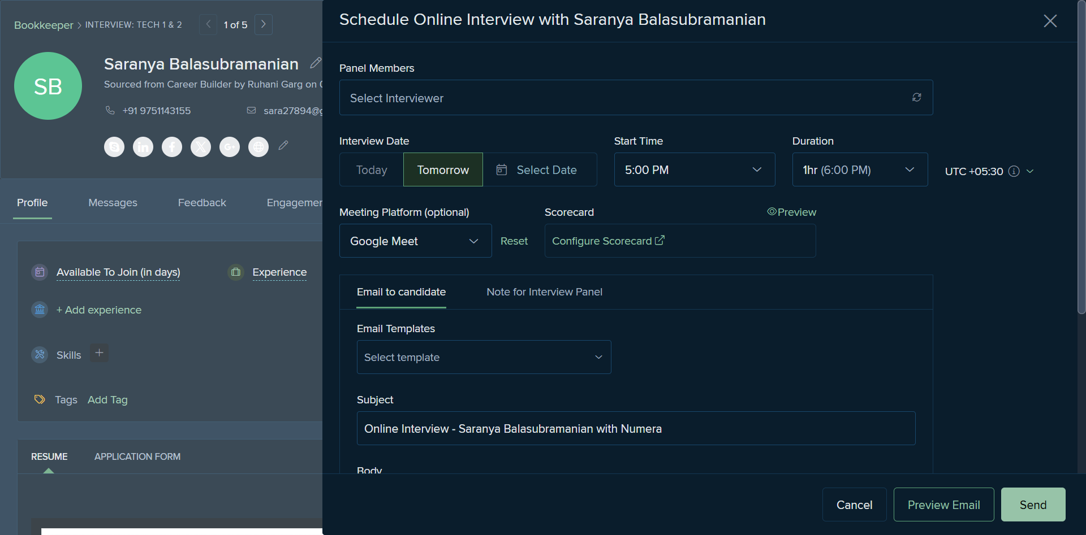Click into the Subject input field
Screen dimensions: 1086x535
[x=636, y=428]
